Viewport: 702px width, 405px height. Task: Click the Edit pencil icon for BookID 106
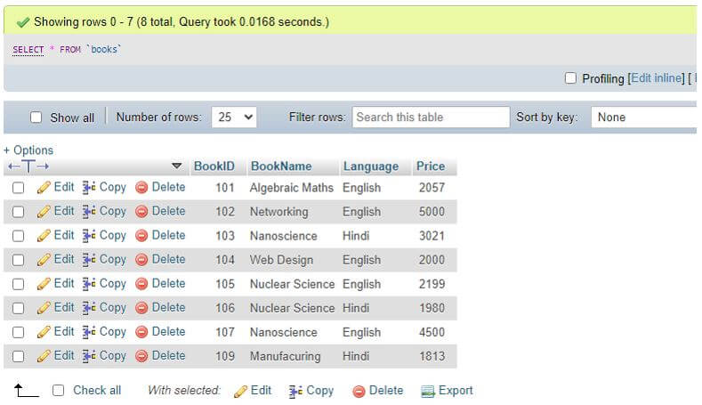44,309
